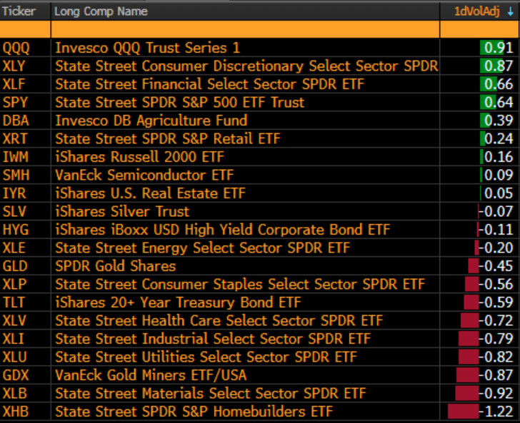Open iShares Russell 2000 ETF

(139, 157)
